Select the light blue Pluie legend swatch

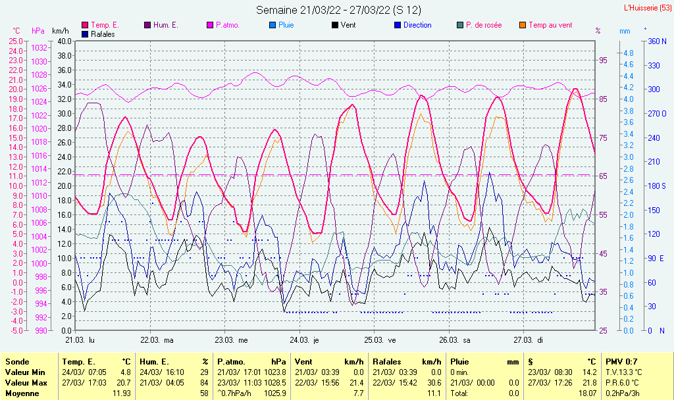point(272,26)
